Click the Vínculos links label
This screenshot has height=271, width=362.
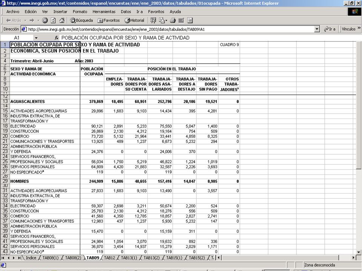348,29
